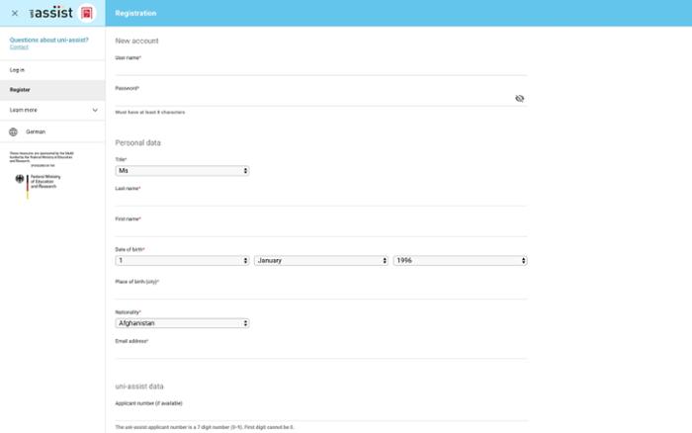The height and width of the screenshot is (433, 692).
Task: Focus the Last name field
Action: click(321, 200)
